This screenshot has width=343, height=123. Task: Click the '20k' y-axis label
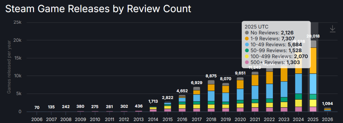pyautogui.click(x=17, y=40)
